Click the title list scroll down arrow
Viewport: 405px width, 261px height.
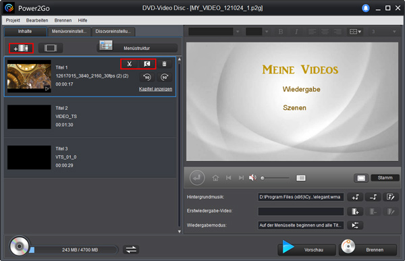coord(180,231)
